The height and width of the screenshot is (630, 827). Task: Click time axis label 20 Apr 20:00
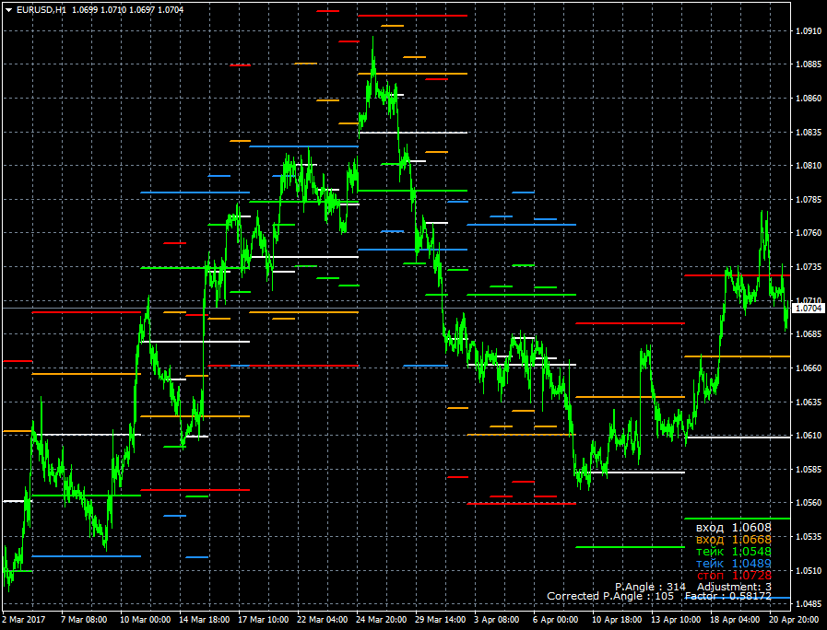pos(794,620)
